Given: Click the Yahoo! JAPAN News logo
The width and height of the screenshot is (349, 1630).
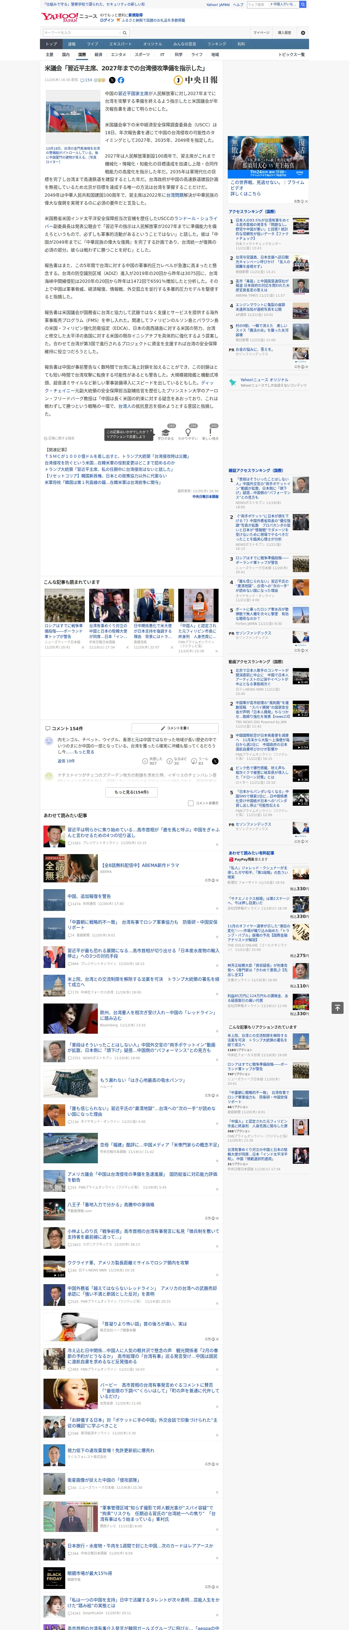Looking at the screenshot, I should tap(69, 17).
